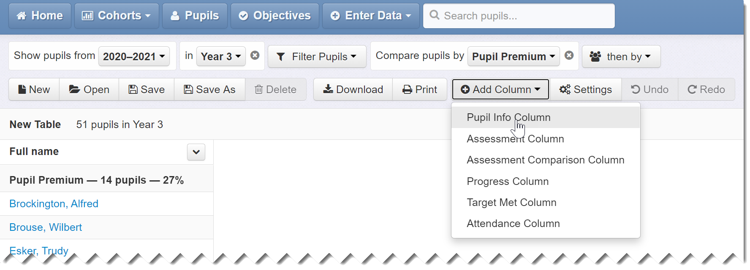Open pupil Brouse, Wilbert
The width and height of the screenshot is (750, 270).
[x=46, y=227]
